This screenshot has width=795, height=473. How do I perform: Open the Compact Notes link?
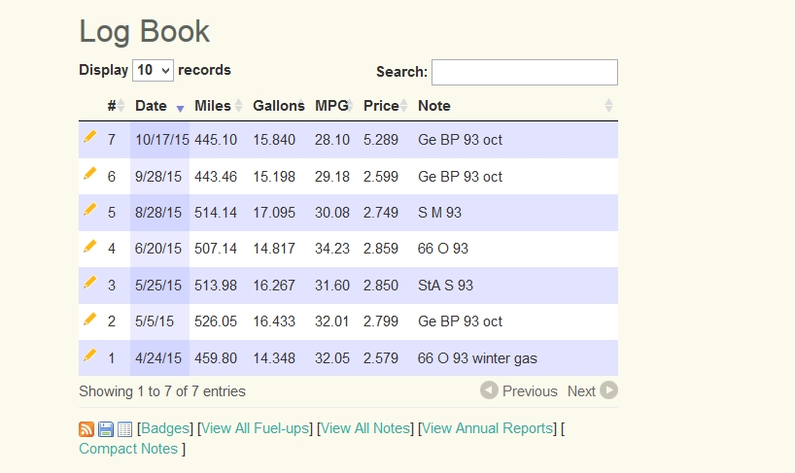click(x=128, y=449)
